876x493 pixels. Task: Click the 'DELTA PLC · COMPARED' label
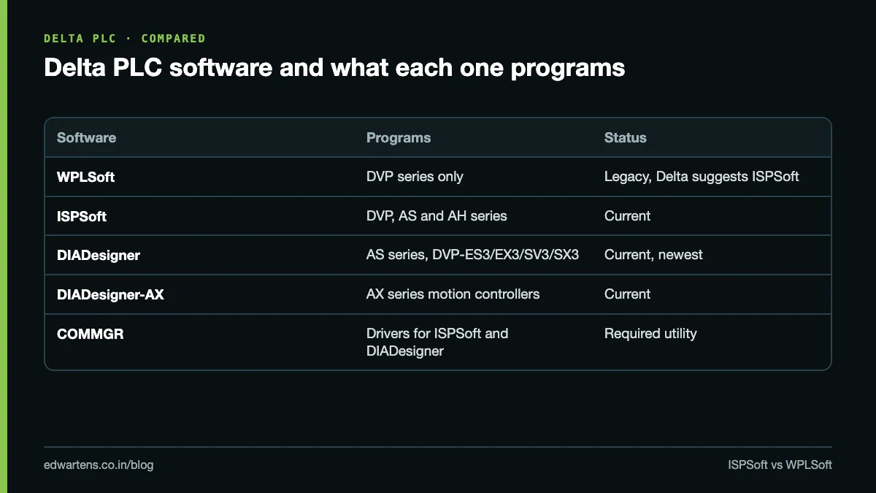pos(125,38)
